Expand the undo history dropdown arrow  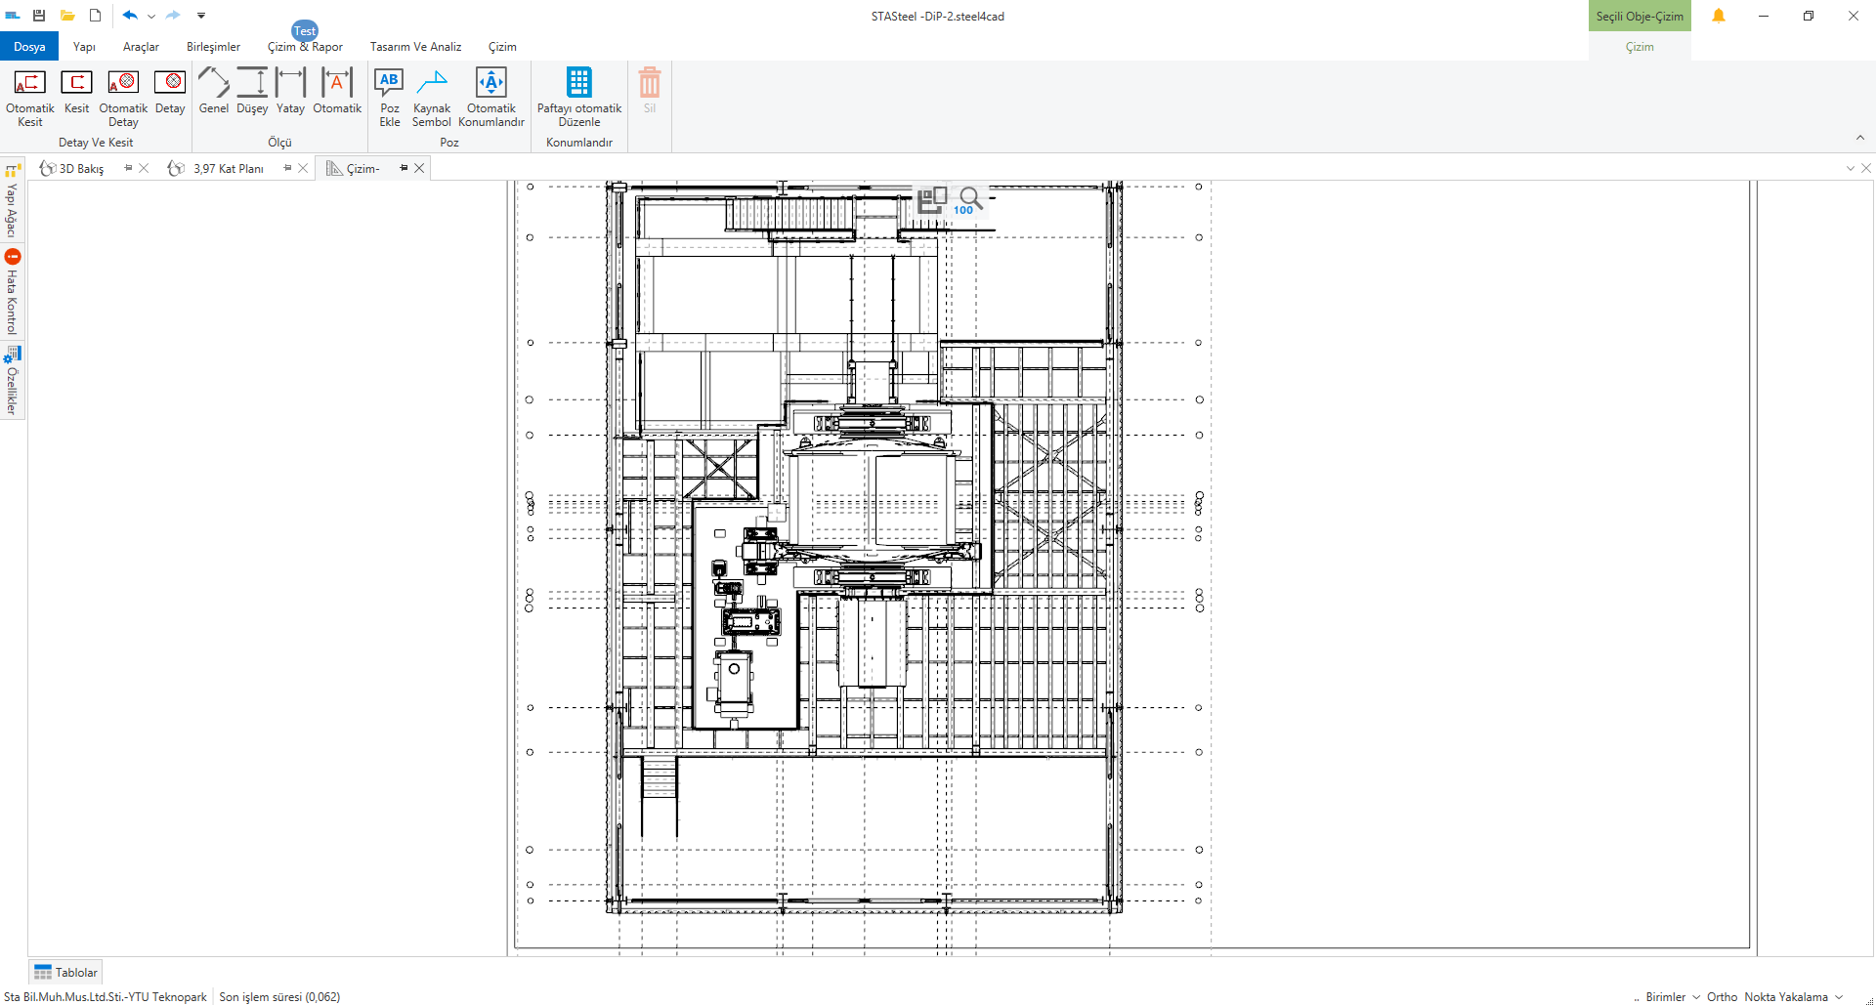click(151, 16)
